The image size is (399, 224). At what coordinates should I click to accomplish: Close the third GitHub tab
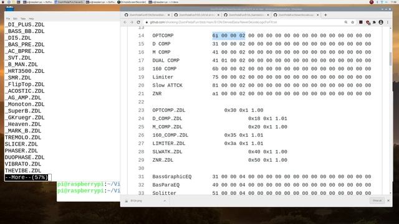pyautogui.click(x=267, y=15)
